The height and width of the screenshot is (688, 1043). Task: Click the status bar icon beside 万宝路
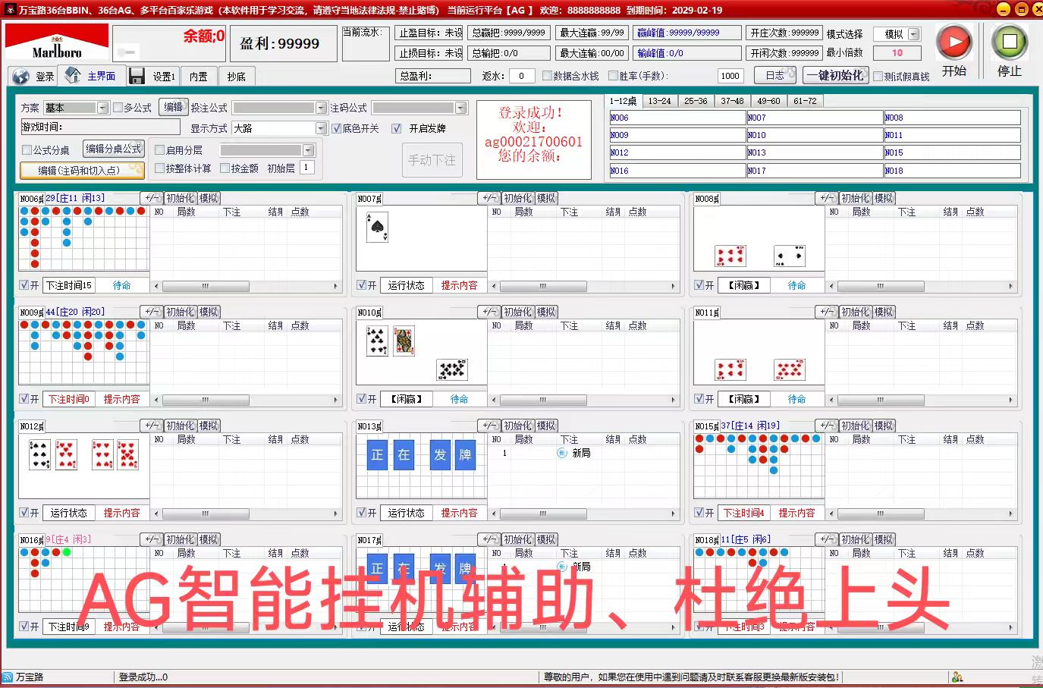point(7,677)
